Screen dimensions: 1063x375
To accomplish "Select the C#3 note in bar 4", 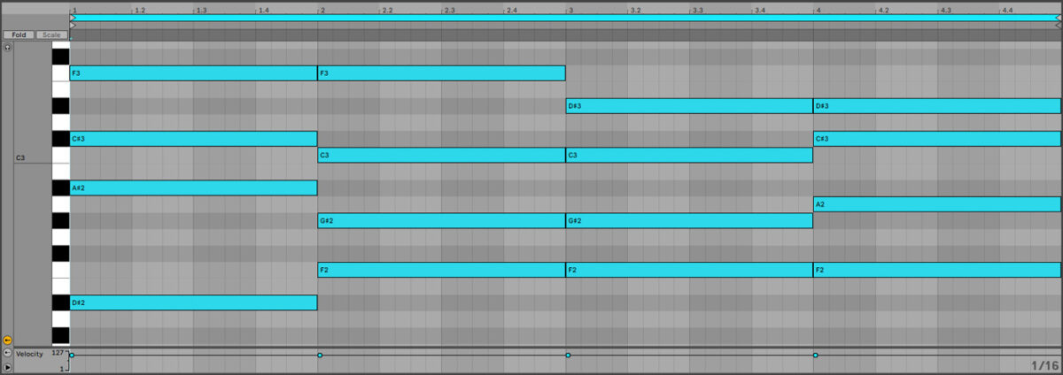I will 937,139.
